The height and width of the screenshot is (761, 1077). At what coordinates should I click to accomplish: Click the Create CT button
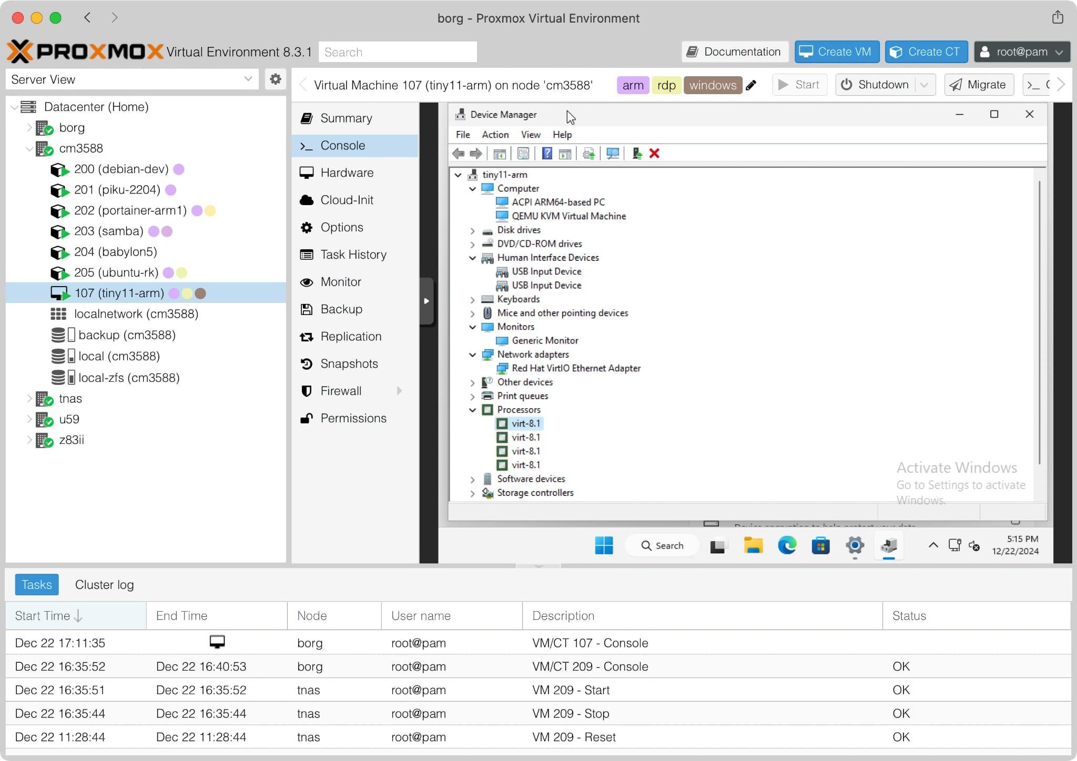pyautogui.click(x=926, y=52)
